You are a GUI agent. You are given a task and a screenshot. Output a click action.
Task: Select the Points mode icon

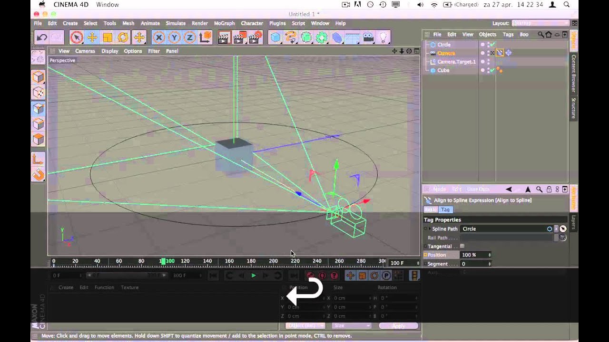(x=38, y=108)
